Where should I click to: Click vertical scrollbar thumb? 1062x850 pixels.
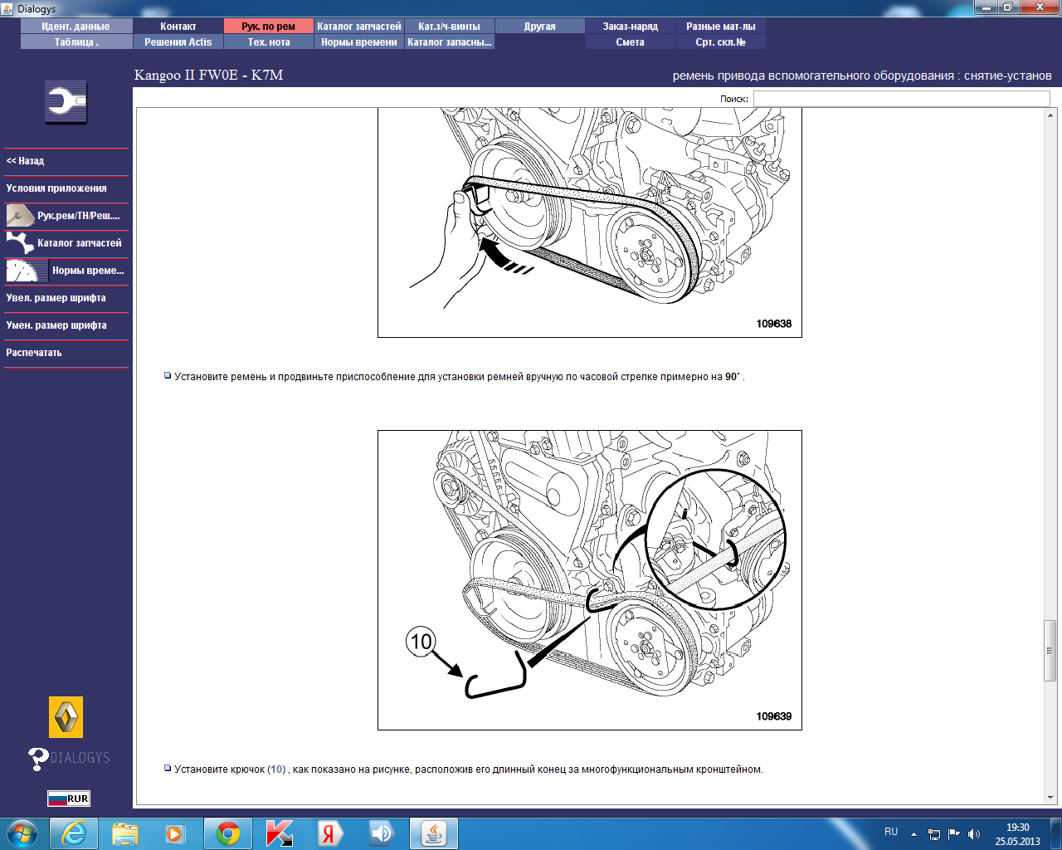pyautogui.click(x=1050, y=651)
